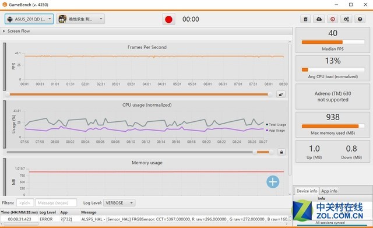Click the pid filter input field

click(x=25, y=203)
